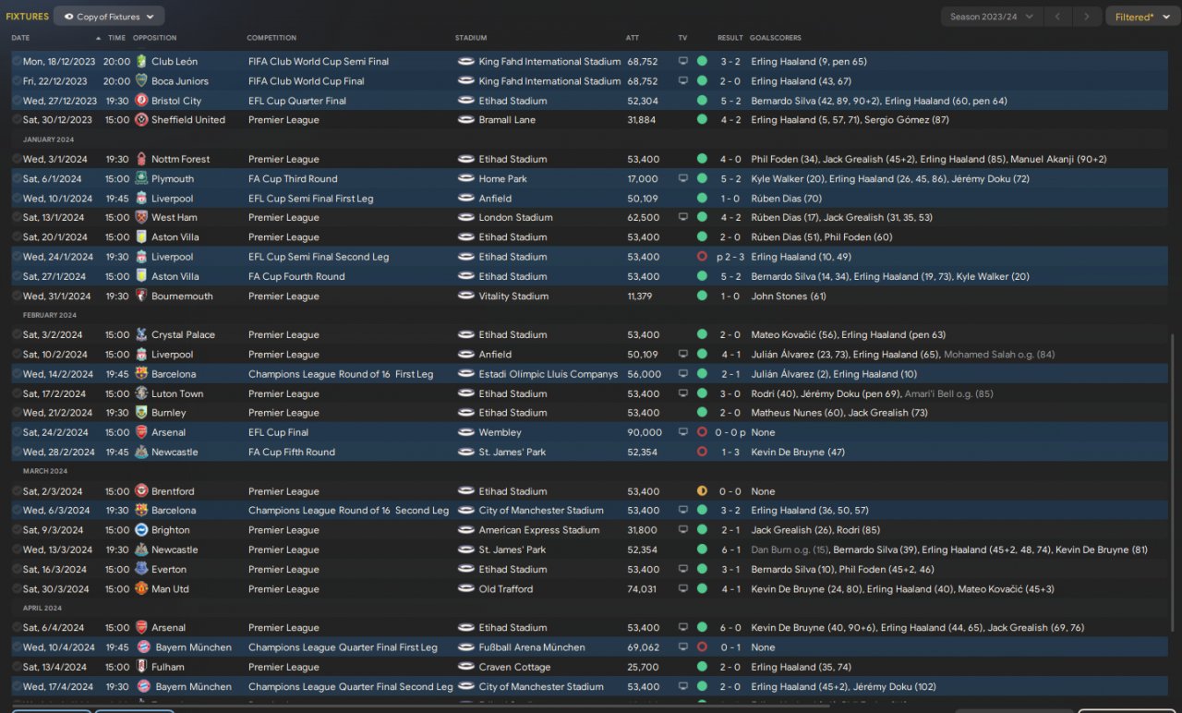The width and height of the screenshot is (1182, 713).
Task: Click the 6 - 1 result at Newcastle
Action: pos(730,550)
